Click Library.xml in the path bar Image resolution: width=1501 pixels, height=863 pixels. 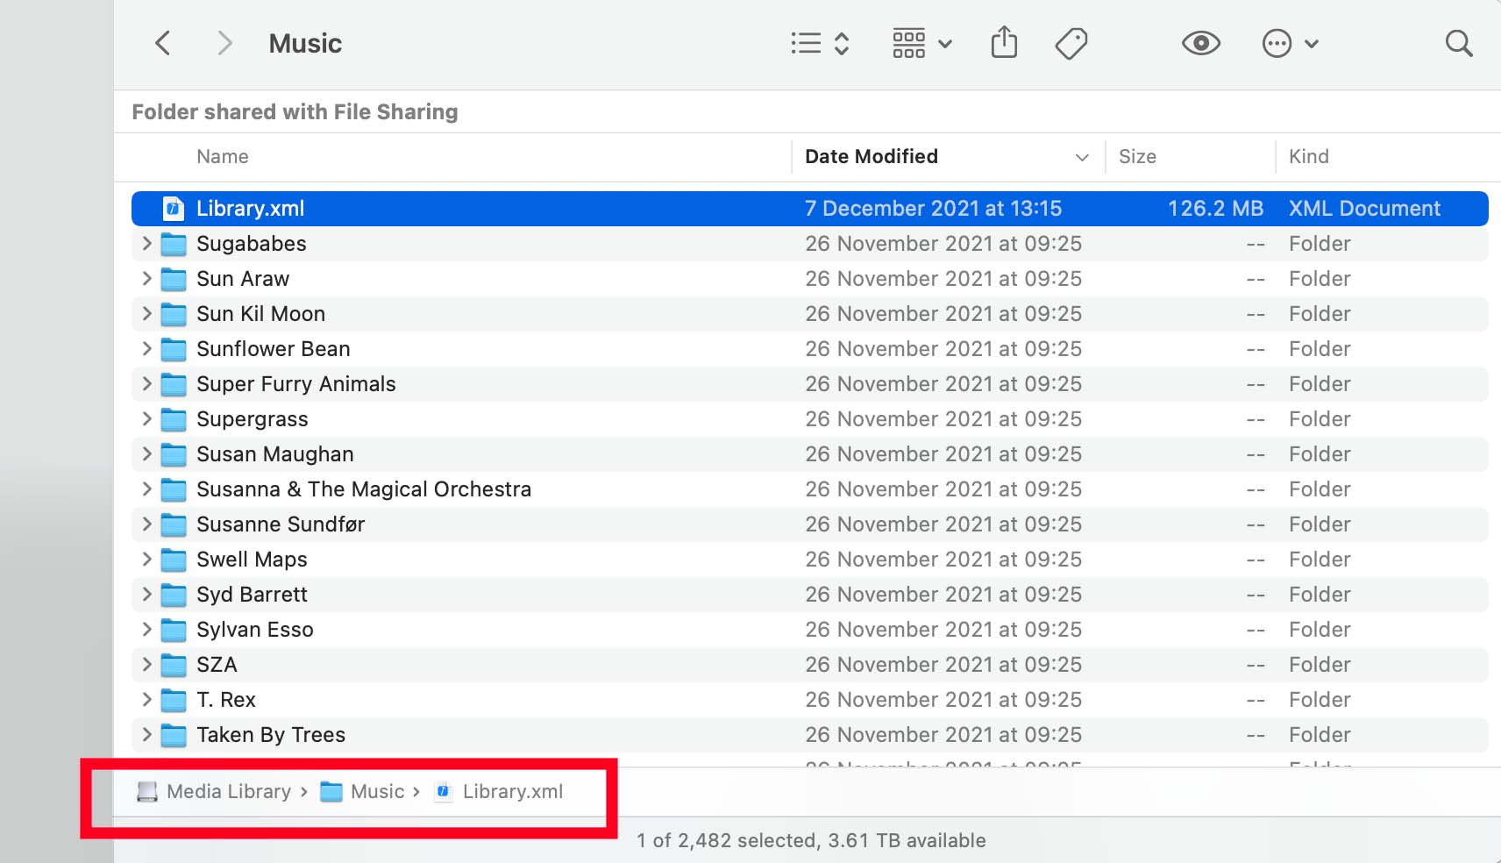(x=513, y=791)
